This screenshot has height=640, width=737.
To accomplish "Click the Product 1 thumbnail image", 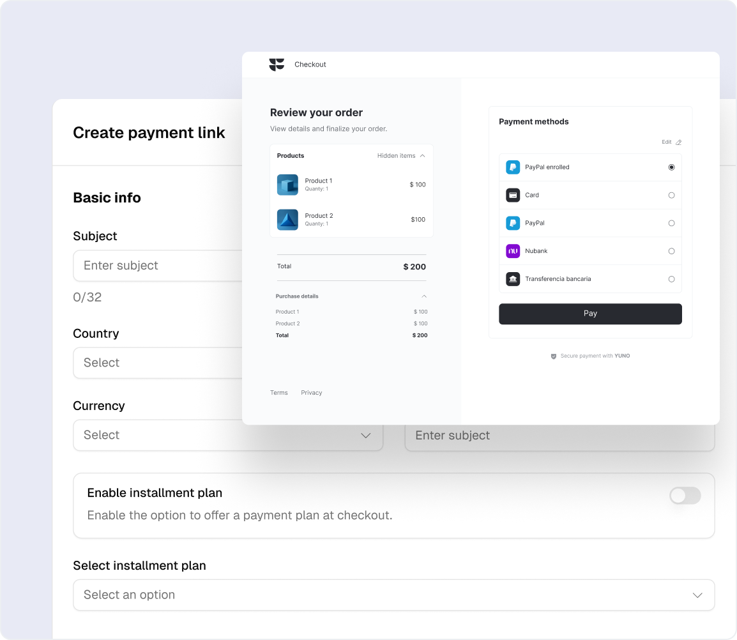I will tap(287, 185).
